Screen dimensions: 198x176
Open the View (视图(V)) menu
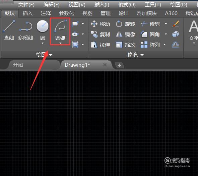(x=77, y=5)
